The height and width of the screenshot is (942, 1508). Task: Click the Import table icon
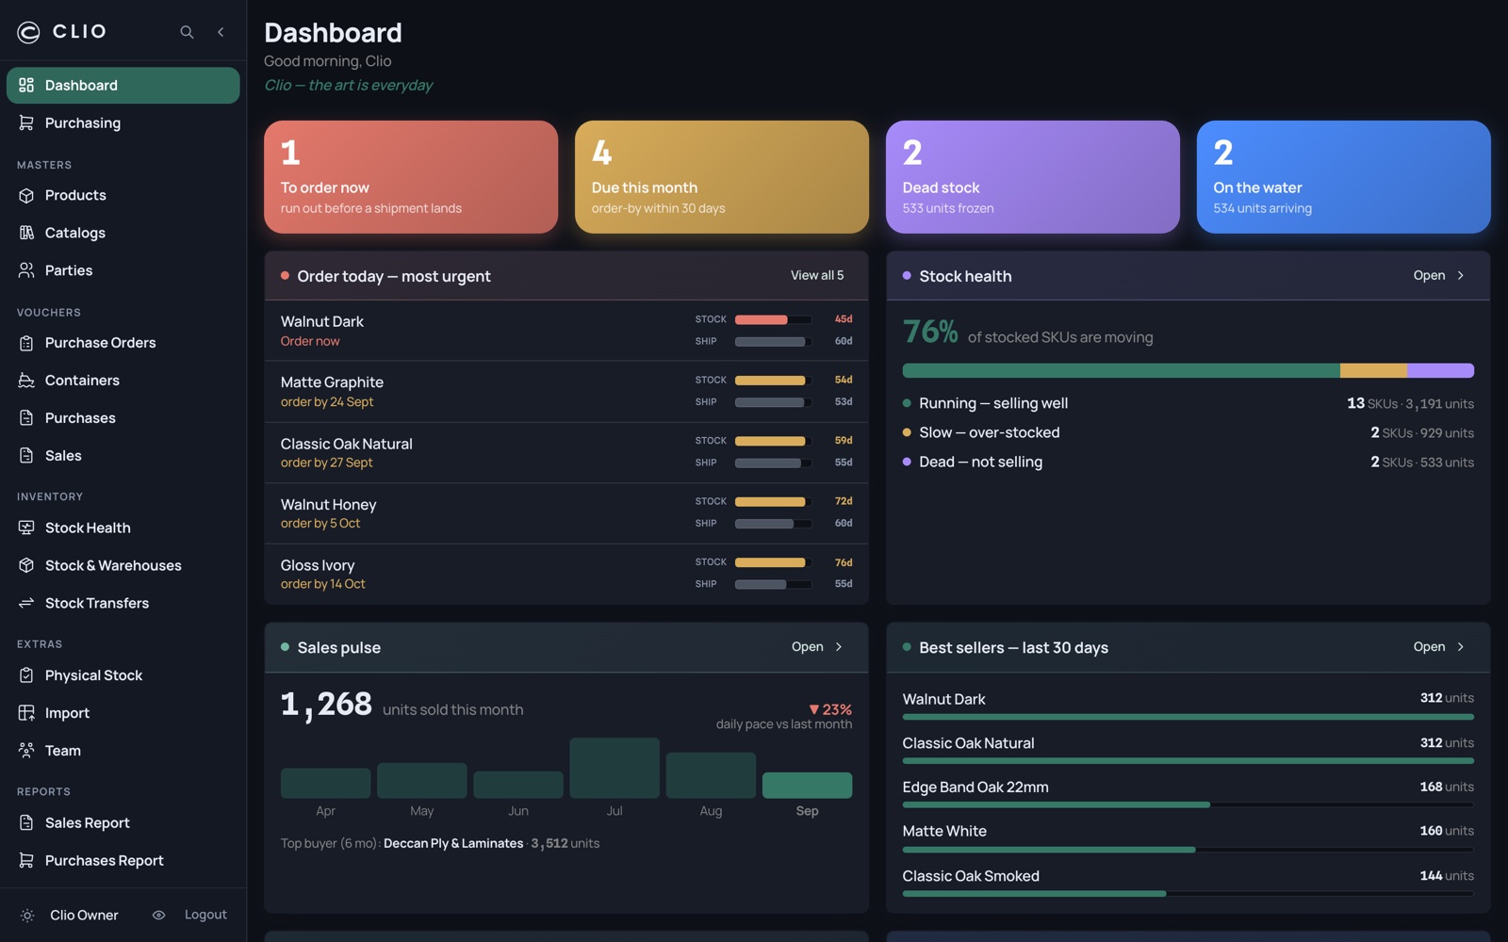click(26, 713)
